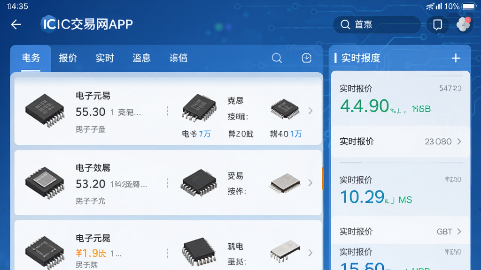Click the 受易 label in second row
The image size is (481, 270).
click(235, 176)
